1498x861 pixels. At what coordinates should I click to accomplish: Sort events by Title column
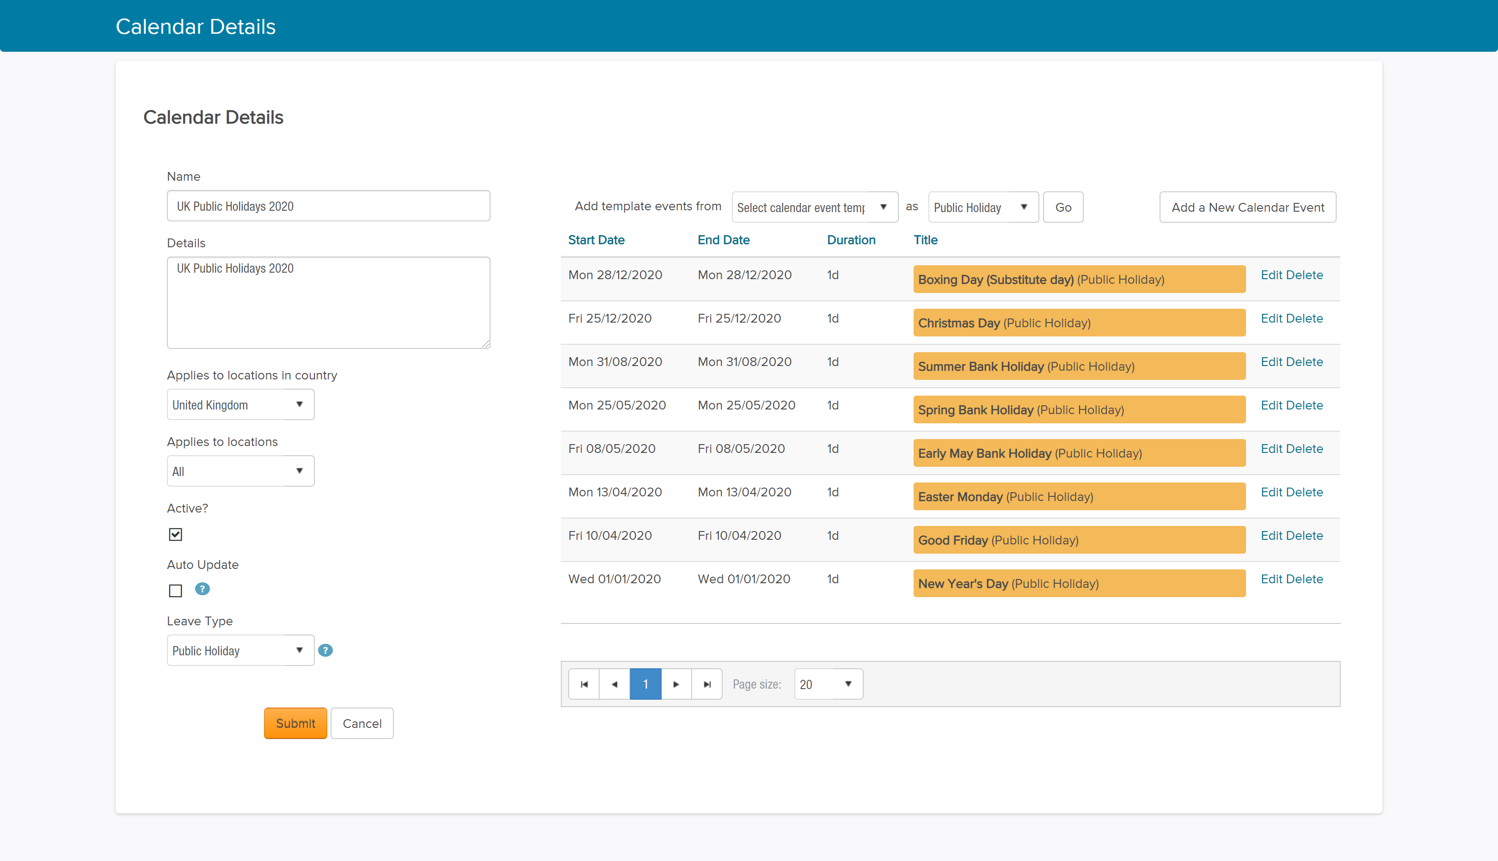[x=926, y=239]
